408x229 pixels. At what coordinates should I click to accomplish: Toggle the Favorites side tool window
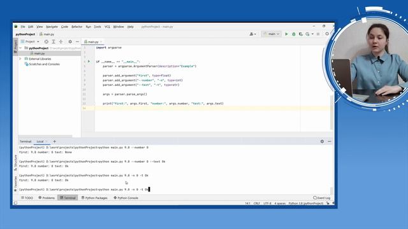[x=15, y=184]
